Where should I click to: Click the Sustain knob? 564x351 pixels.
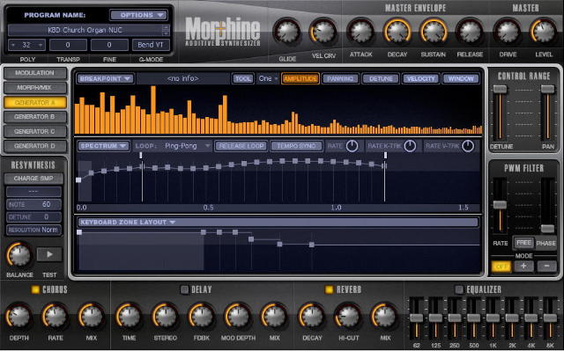[x=434, y=32]
